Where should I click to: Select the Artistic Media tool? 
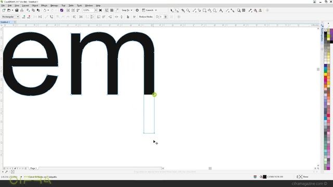(199, 10)
